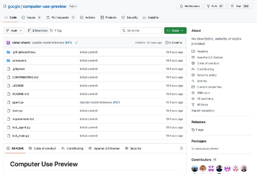
Task: Select the Code of conduct tab
Action: click(x=42, y=148)
